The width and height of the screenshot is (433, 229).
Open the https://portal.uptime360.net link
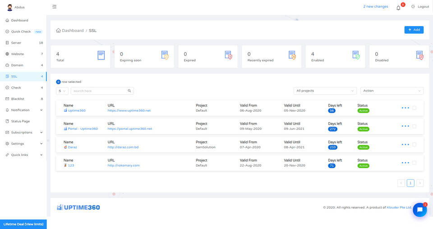pyautogui.click(x=130, y=128)
